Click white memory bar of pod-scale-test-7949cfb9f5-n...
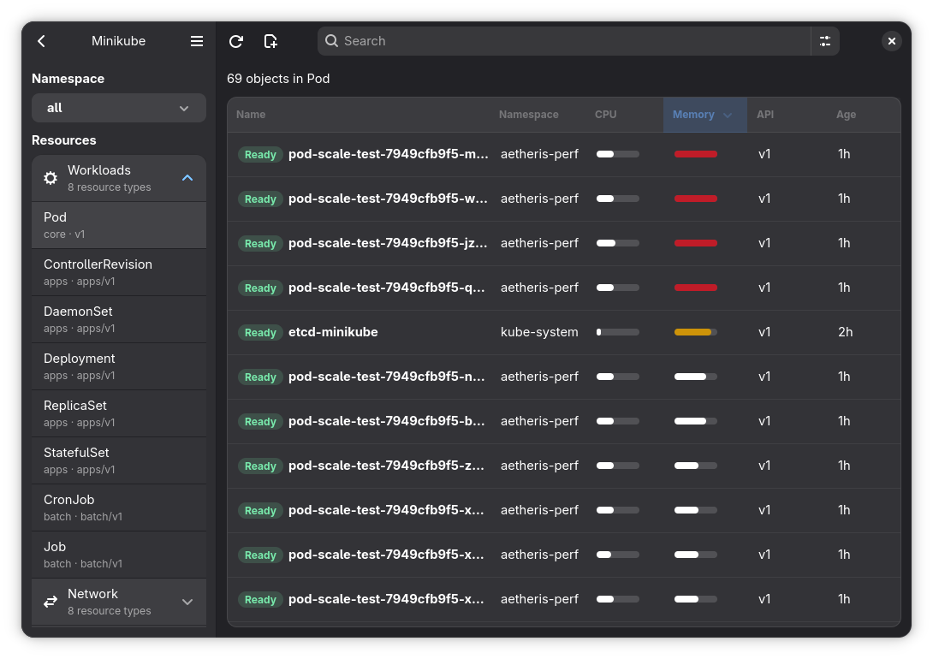Image resolution: width=933 pixels, height=659 pixels. click(696, 377)
